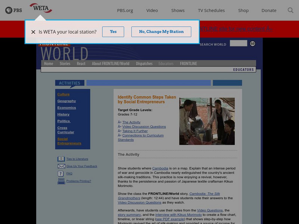The height and width of the screenshot is (224, 299).
Task: Open interview with Kikuo Morimoto link
Action: (179, 215)
